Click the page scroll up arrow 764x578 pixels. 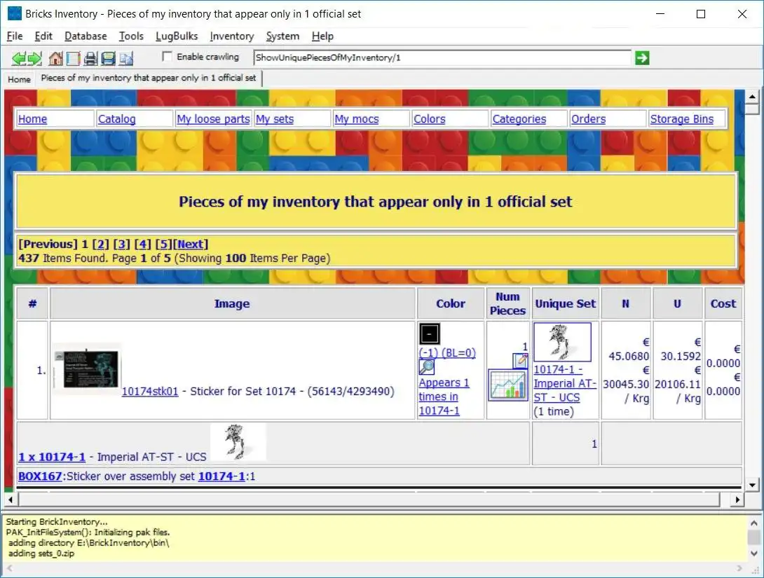(x=752, y=97)
